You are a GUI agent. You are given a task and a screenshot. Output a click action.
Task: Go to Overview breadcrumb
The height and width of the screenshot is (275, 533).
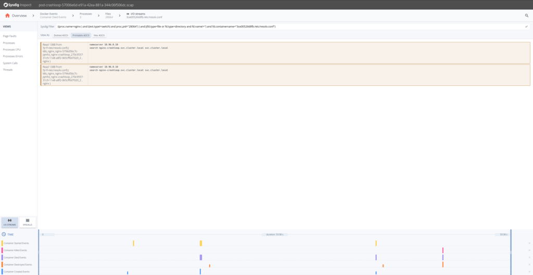click(19, 16)
